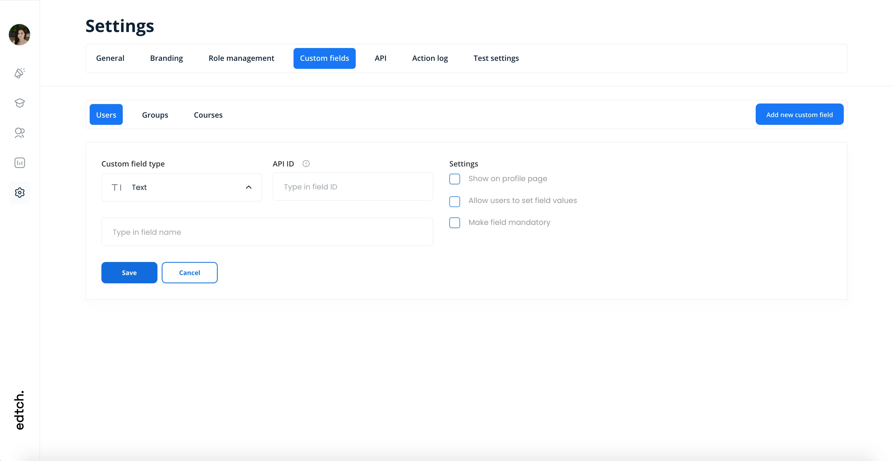Open the courses graduation cap icon
This screenshot has height=461, width=895.
[19, 103]
